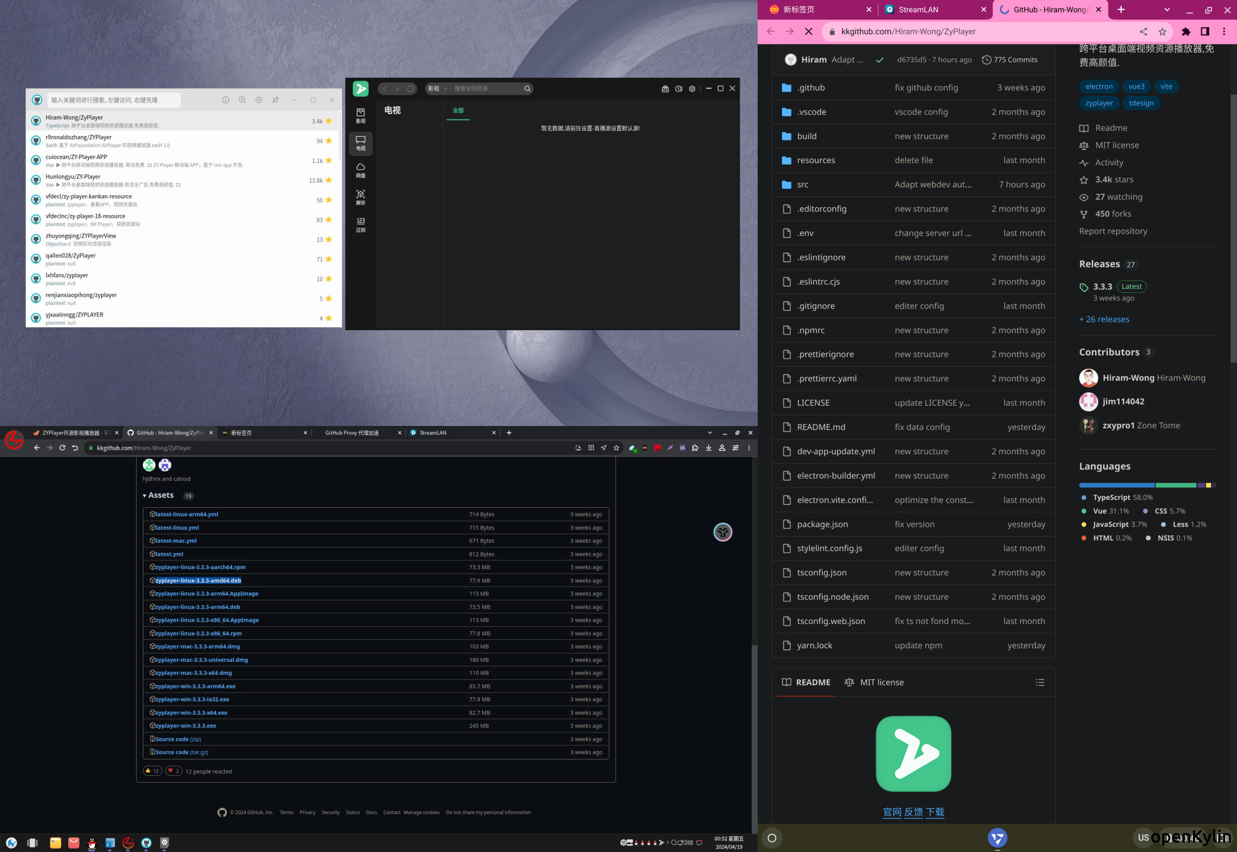This screenshot has height=852, width=1237.
Task: Click the GitHub search keyword input field
Action: point(113,100)
